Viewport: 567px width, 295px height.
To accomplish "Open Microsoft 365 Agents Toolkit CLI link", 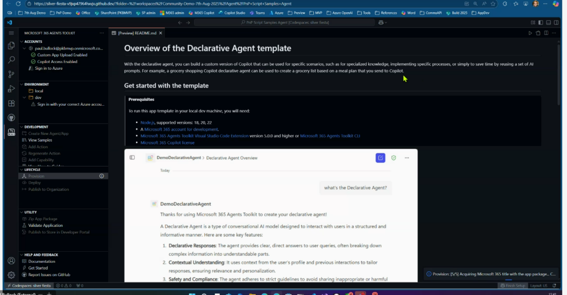I will pos(330,136).
